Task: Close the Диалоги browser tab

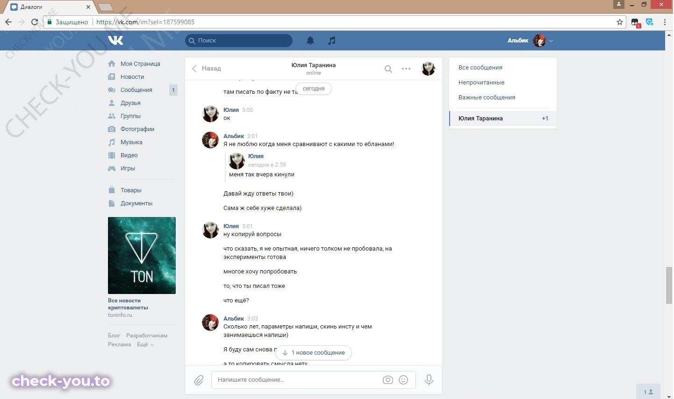Action: tap(88, 7)
